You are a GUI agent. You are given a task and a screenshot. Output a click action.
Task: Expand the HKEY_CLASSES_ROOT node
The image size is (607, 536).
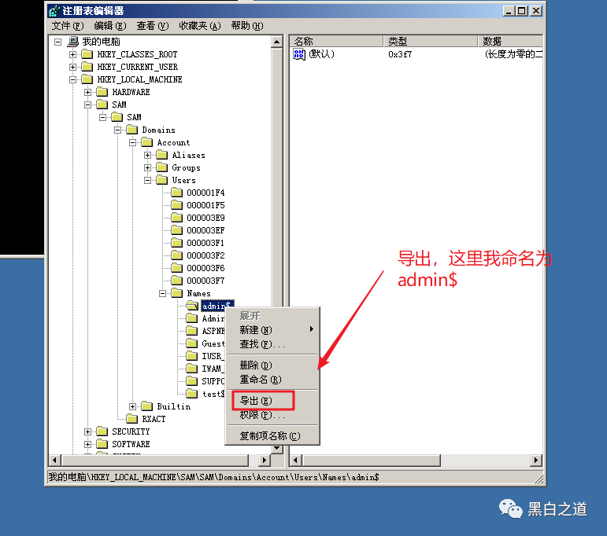72,54
